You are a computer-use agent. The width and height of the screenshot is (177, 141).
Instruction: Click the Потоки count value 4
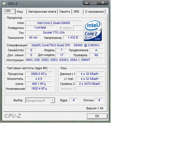(99, 100)
